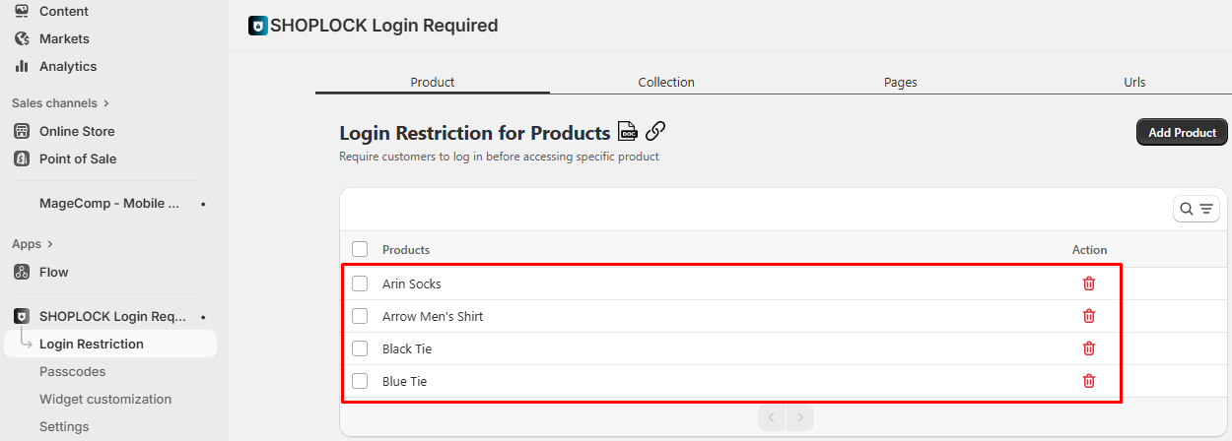Remove Black Tie using its trash icon
Screen dimensions: 1232x441
pyautogui.click(x=1089, y=348)
